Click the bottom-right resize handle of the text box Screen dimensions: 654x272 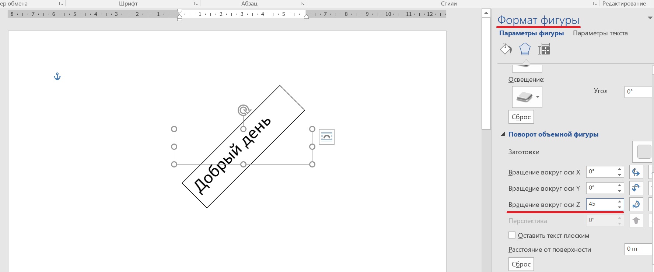(312, 164)
